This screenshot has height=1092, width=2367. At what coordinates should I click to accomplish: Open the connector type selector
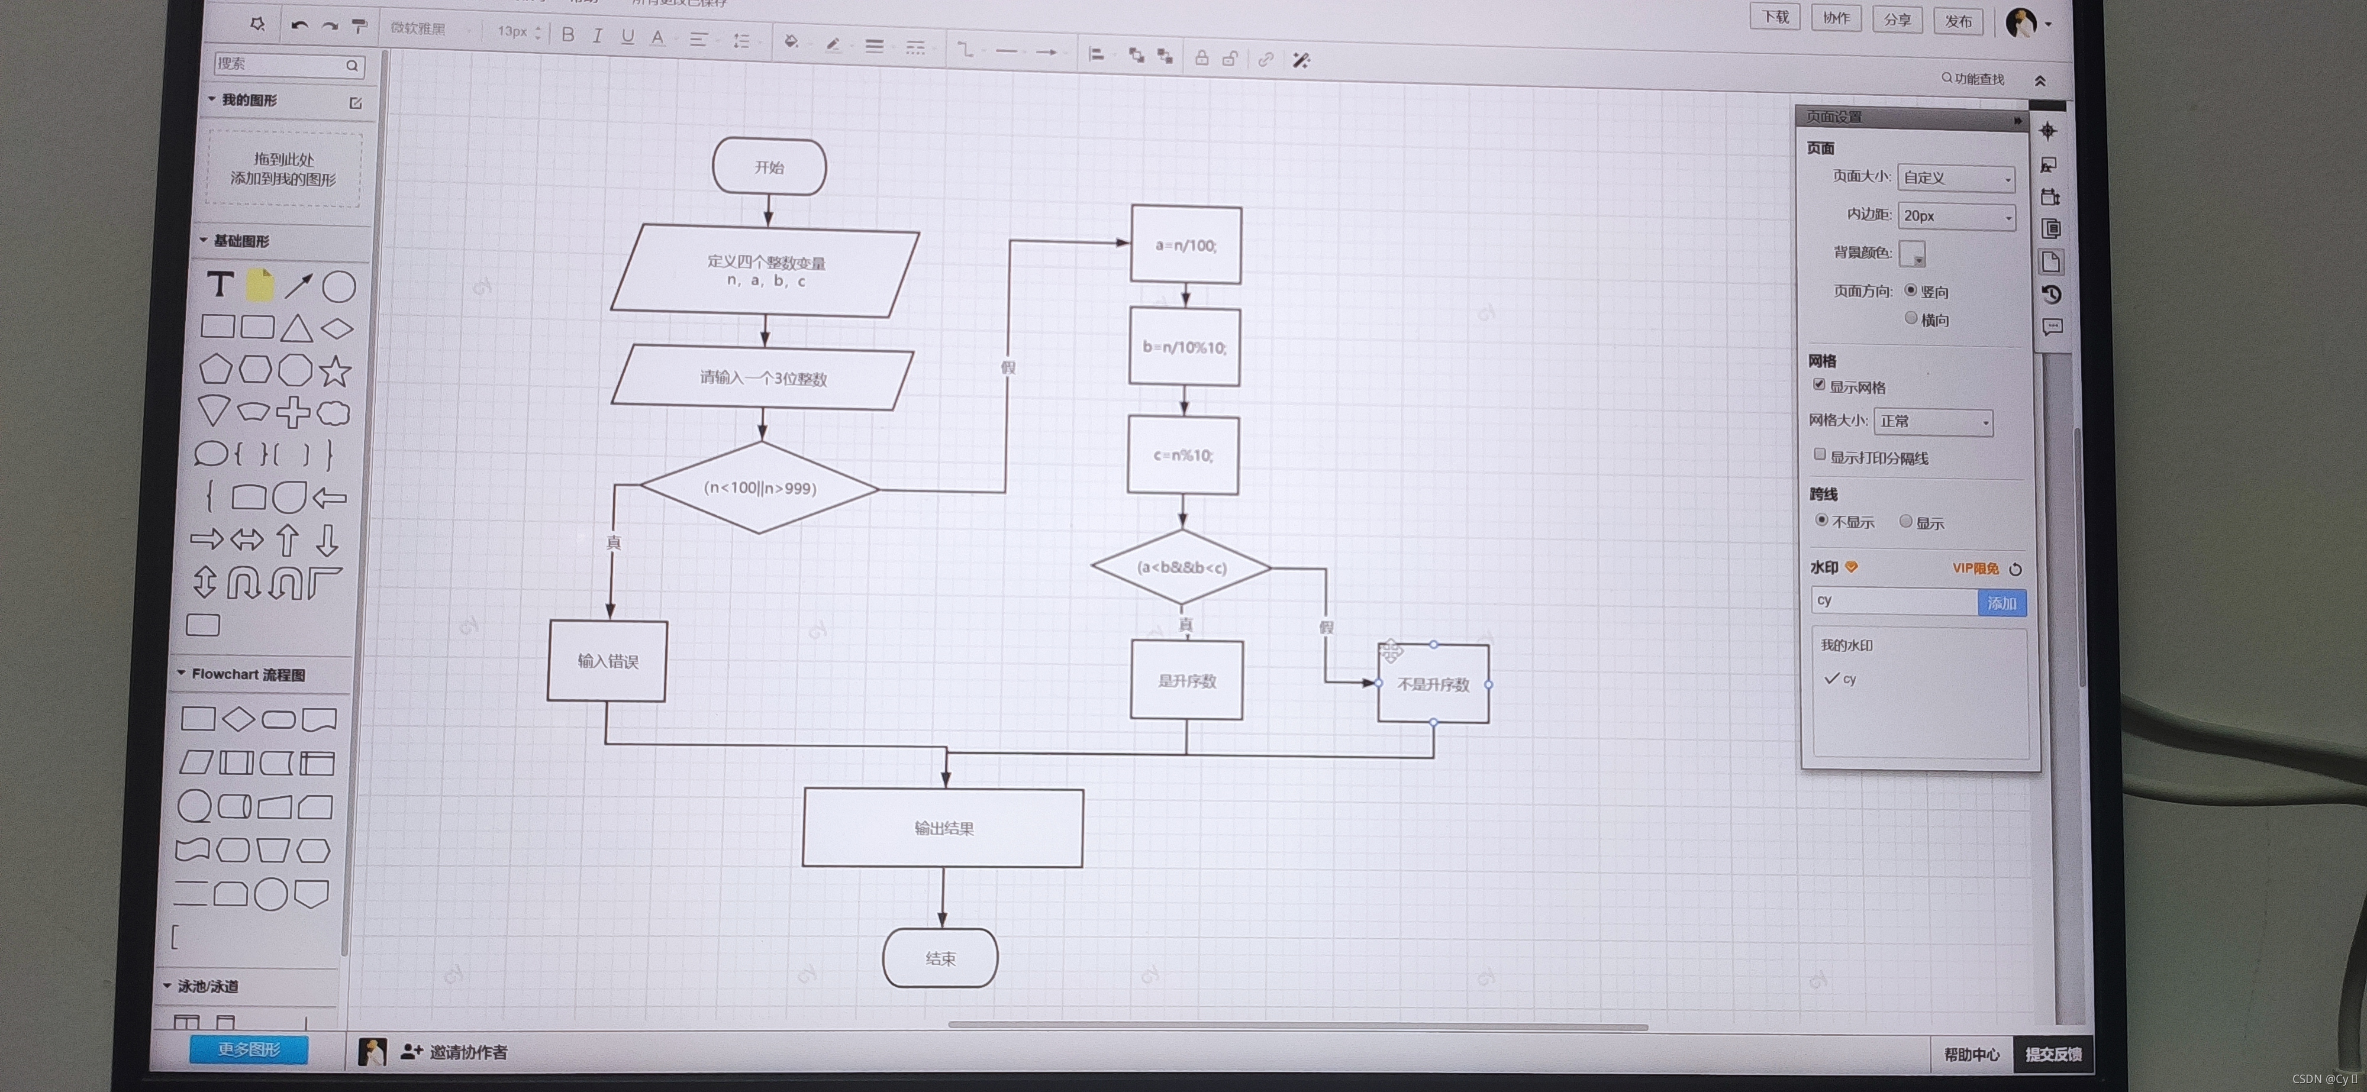click(x=965, y=49)
